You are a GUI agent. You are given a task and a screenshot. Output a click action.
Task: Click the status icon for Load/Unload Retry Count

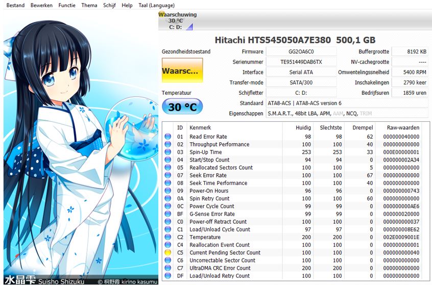(x=168, y=276)
